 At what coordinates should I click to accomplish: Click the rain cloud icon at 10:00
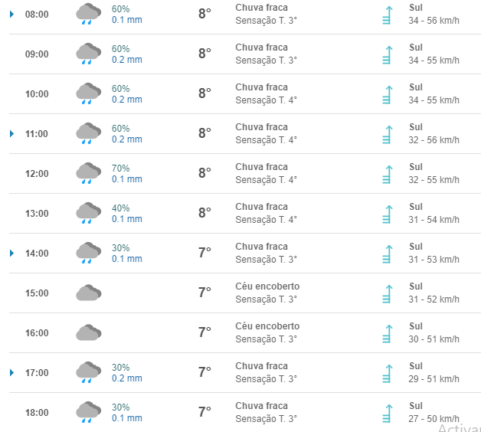coord(89,93)
